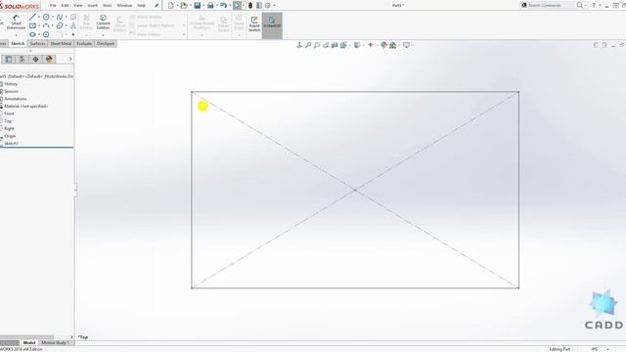This screenshot has height=352, width=626.
Task: Select the Smart Dimension tool
Action: (16, 22)
